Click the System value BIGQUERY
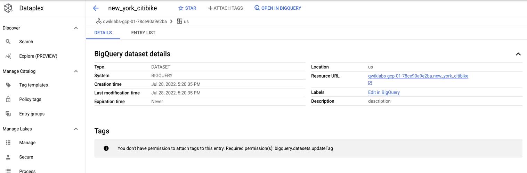Viewport: 527px width, 173px height. pyautogui.click(x=162, y=76)
